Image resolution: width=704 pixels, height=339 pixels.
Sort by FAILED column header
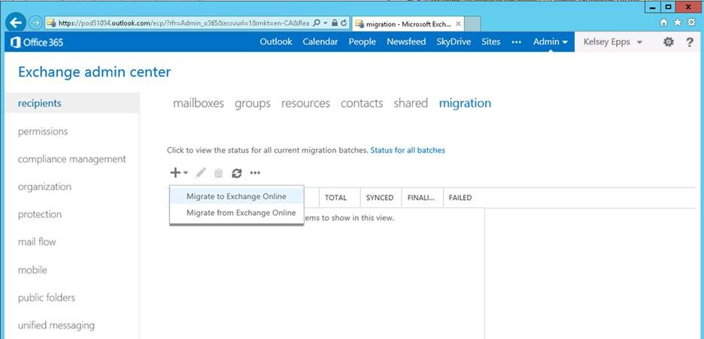[460, 197]
